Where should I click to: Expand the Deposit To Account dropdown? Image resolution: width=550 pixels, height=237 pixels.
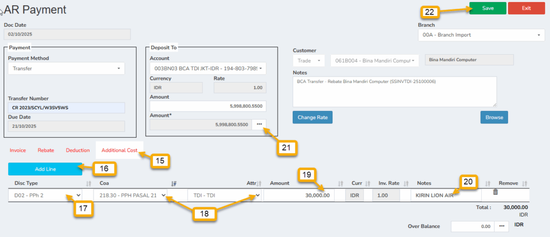208,69
